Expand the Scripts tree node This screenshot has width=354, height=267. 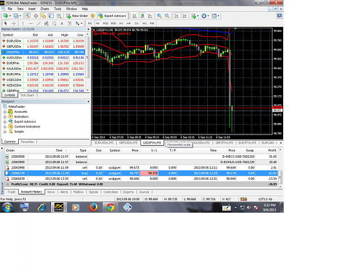pos(5,132)
